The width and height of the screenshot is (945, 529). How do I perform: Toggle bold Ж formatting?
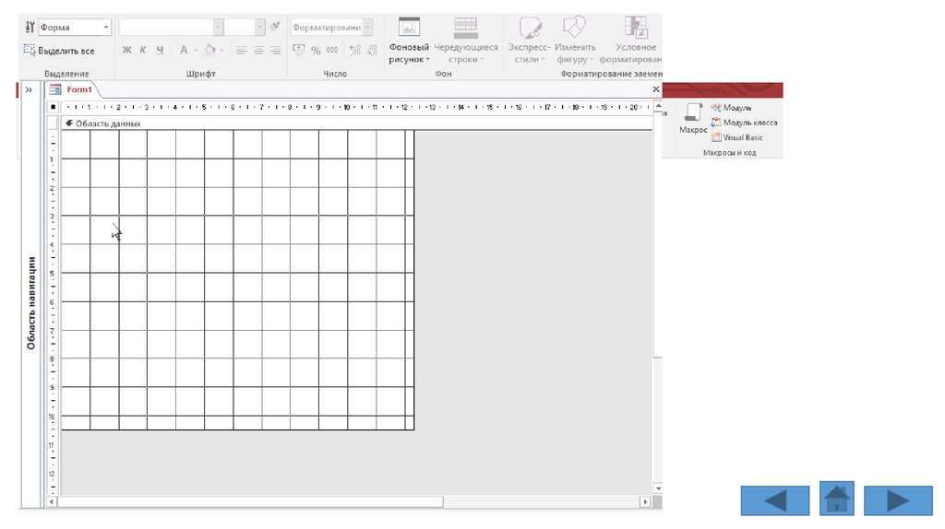point(126,50)
